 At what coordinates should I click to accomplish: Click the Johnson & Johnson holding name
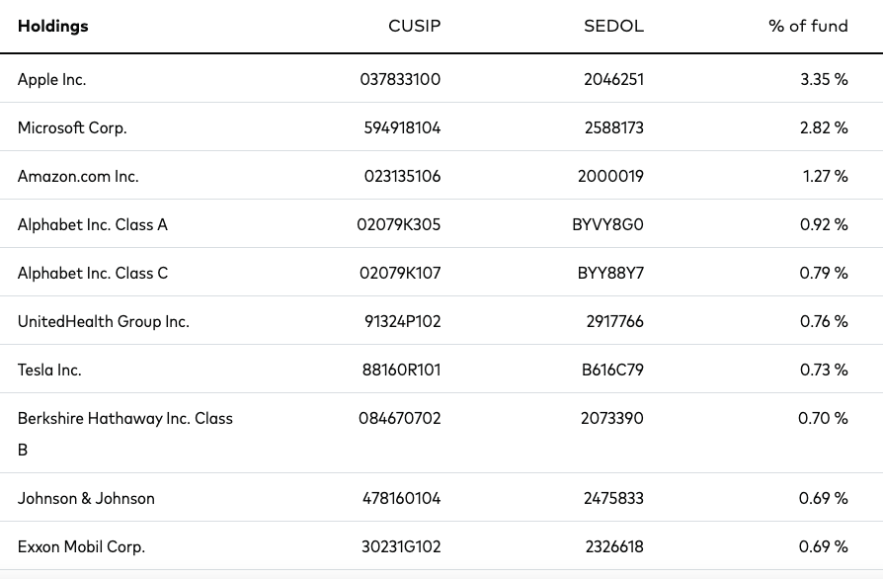86,498
